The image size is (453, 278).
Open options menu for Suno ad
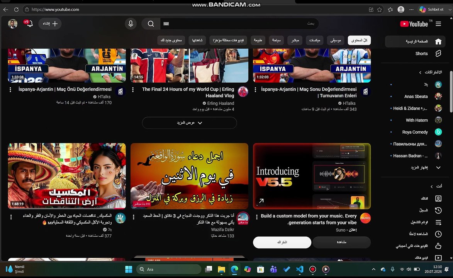256,217
